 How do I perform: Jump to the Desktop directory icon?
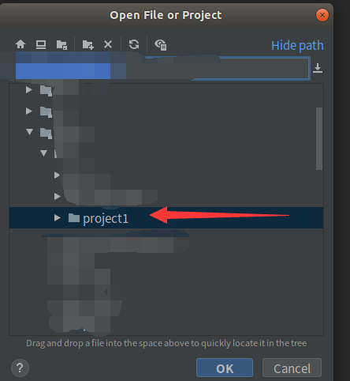tap(41, 44)
